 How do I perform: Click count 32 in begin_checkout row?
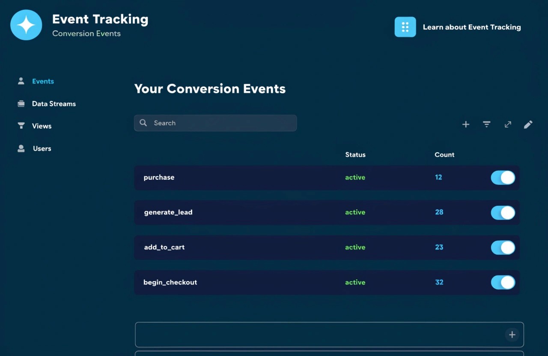click(439, 282)
